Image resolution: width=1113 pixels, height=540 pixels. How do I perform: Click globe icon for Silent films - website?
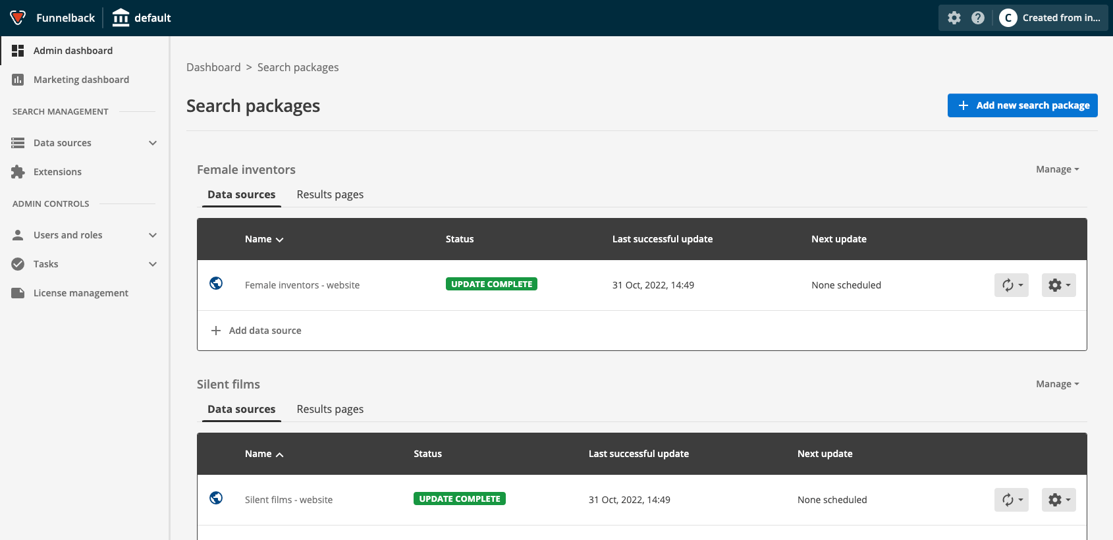point(216,498)
